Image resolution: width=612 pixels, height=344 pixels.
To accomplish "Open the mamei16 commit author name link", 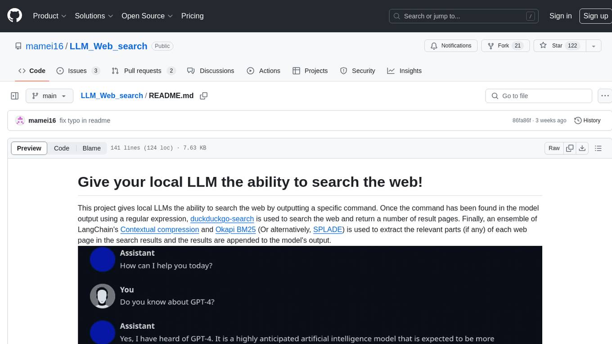I will [42, 121].
